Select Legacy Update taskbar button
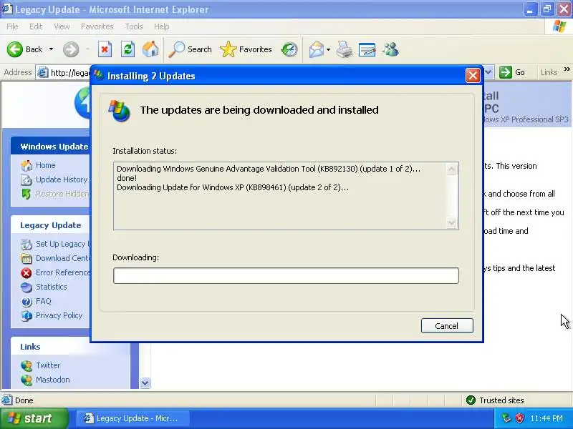The height and width of the screenshot is (429, 573). [x=133, y=418]
